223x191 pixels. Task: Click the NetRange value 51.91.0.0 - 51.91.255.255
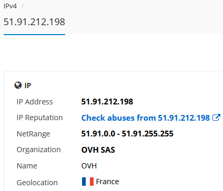pyautogui.click(x=127, y=134)
